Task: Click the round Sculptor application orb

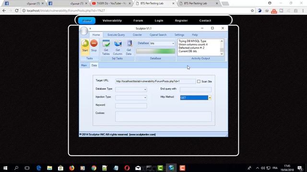Action: point(84,31)
